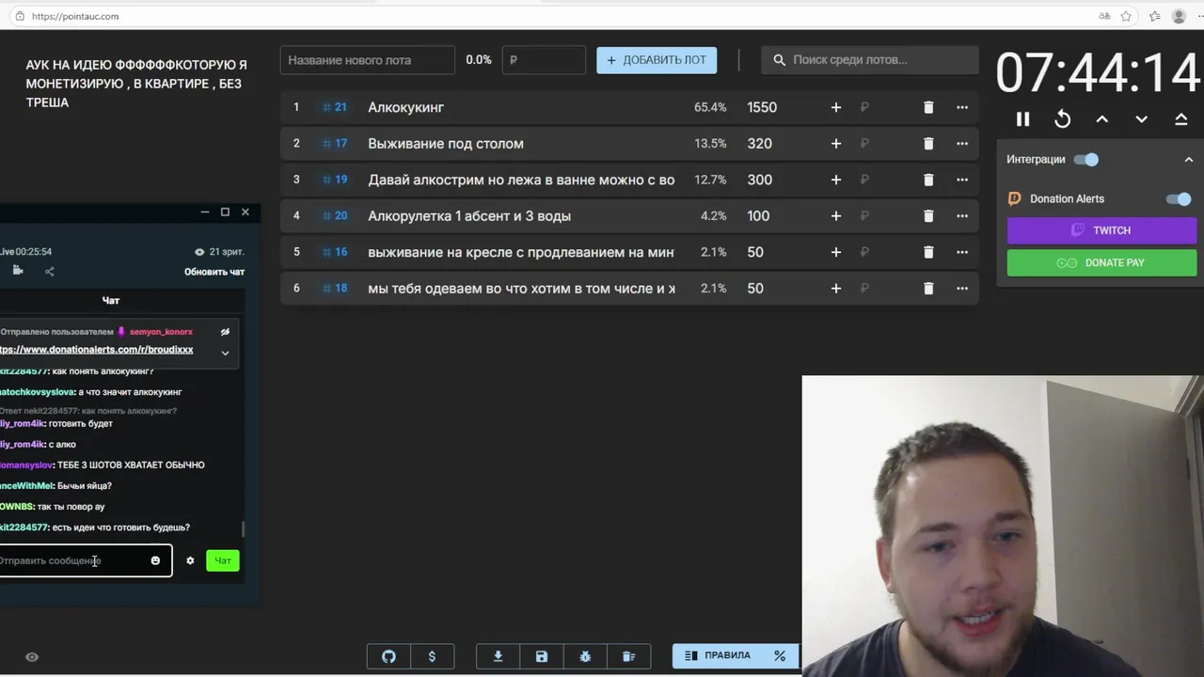Screen dimensions: 1204x677
Task: Open the browser menu three dots
Action: (1198, 16)
